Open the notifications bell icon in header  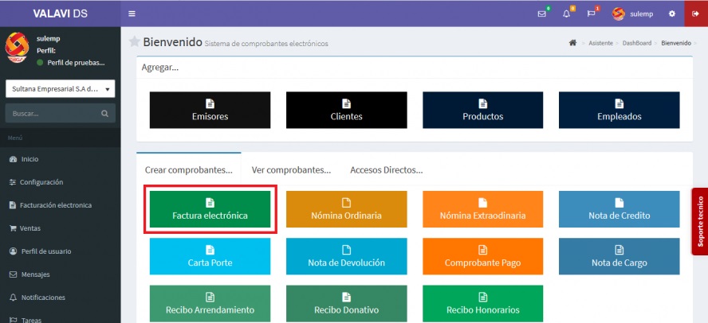tap(567, 14)
